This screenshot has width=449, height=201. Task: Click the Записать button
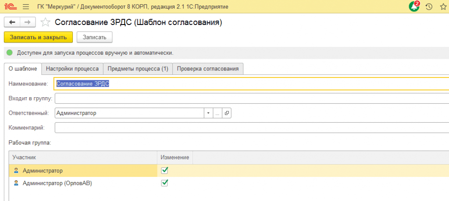(95, 37)
